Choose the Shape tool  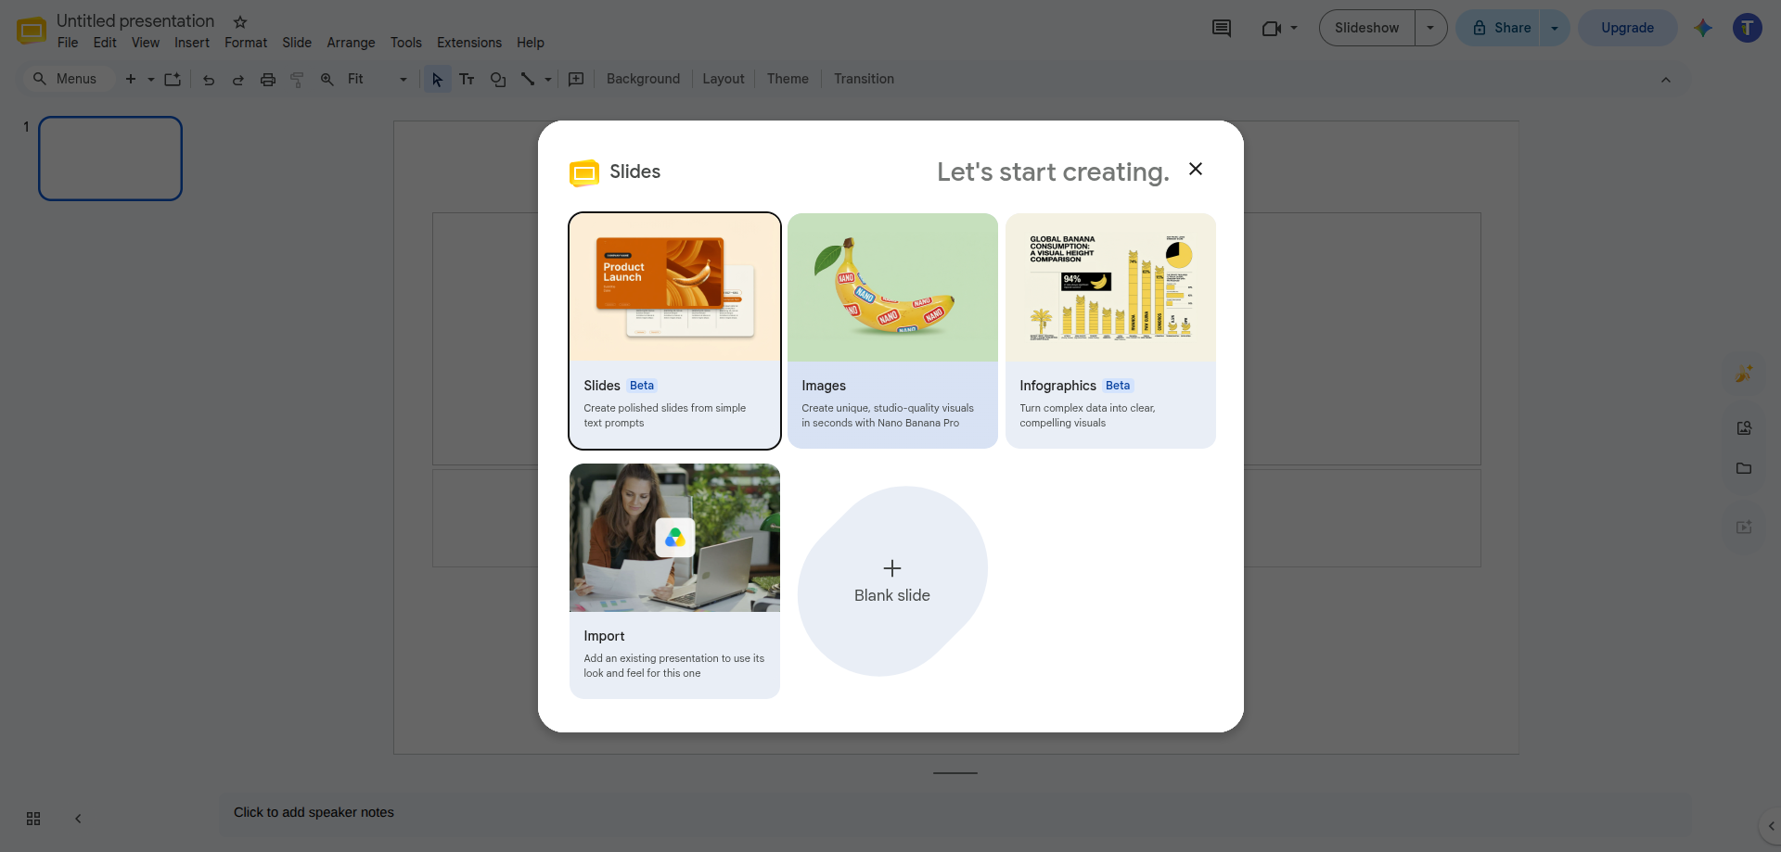(x=498, y=79)
